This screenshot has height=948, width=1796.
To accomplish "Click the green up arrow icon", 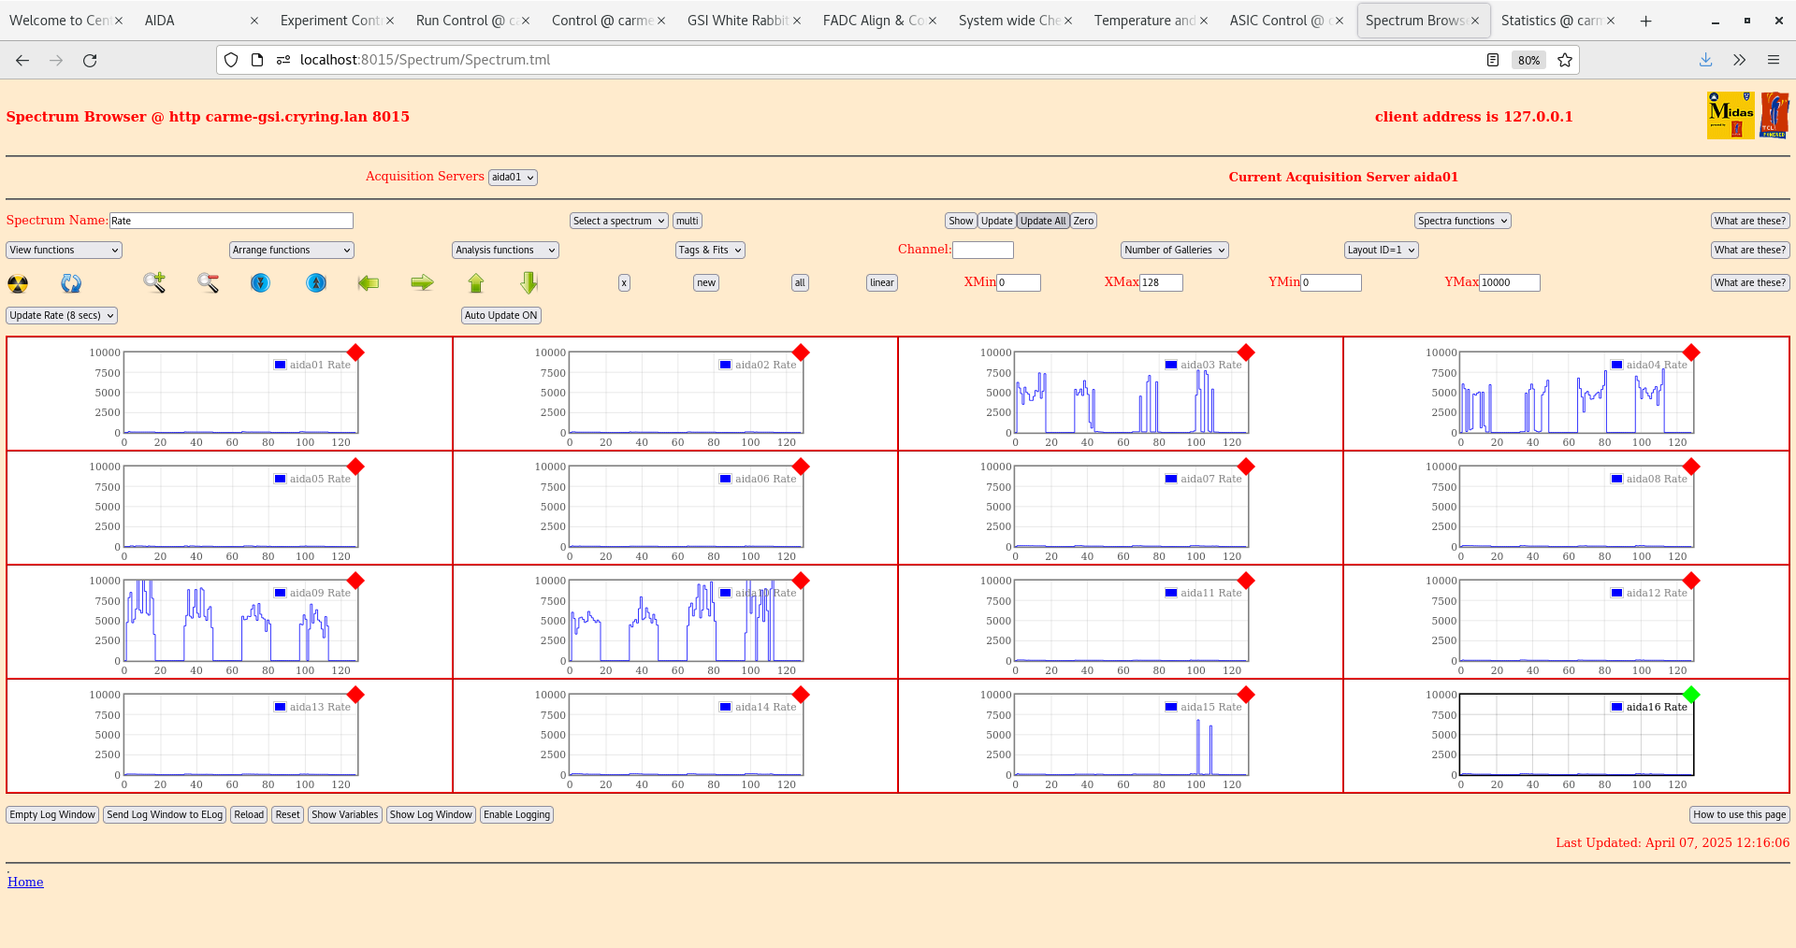I will click(x=475, y=283).
